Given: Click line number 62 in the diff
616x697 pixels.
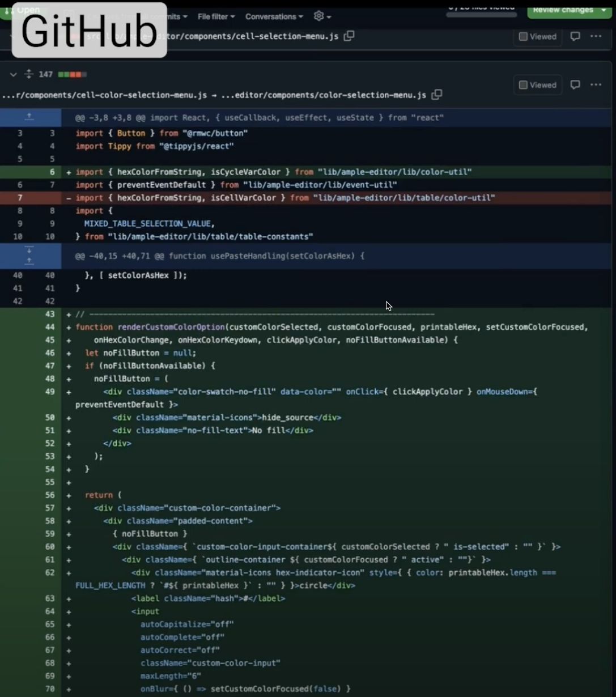Looking at the screenshot, I should pos(50,573).
